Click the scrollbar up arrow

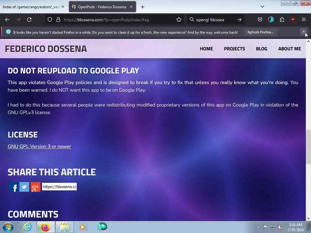(309, 41)
